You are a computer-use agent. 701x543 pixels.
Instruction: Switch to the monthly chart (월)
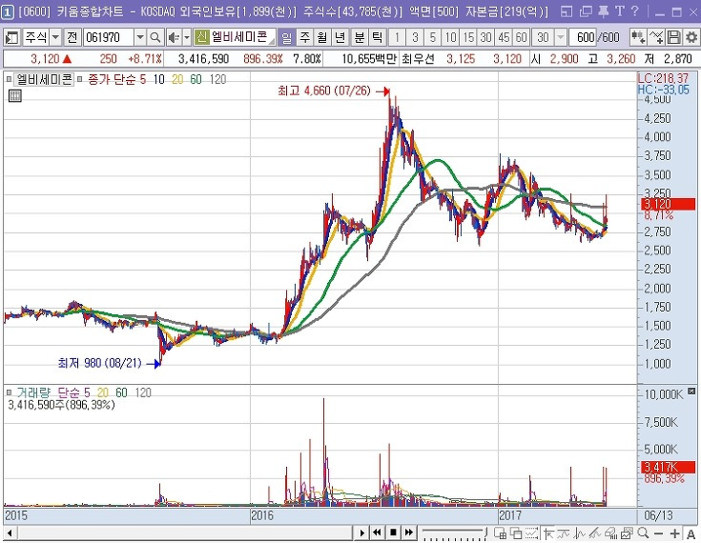[x=322, y=37]
